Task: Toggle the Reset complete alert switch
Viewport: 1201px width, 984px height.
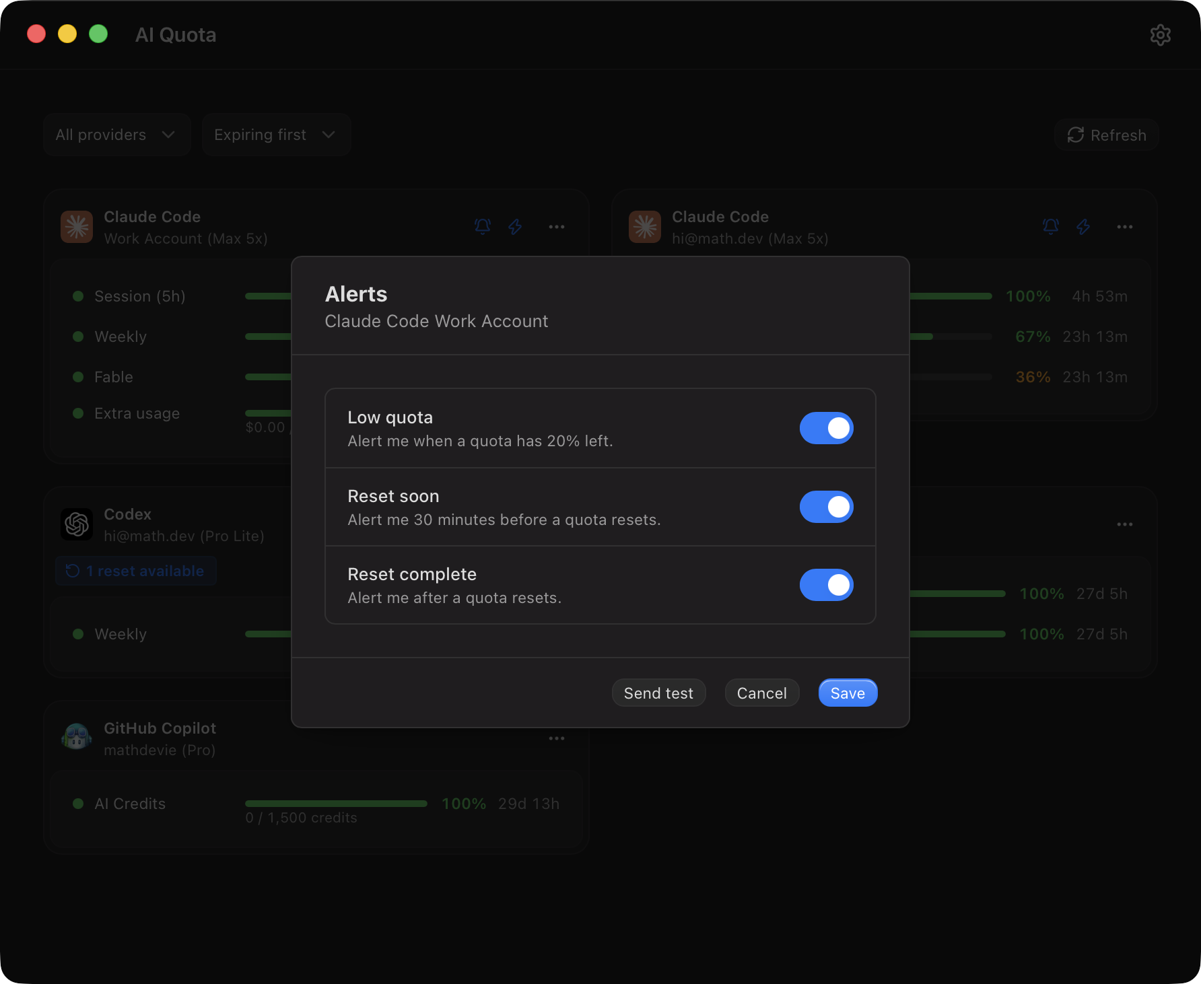Action: click(826, 585)
